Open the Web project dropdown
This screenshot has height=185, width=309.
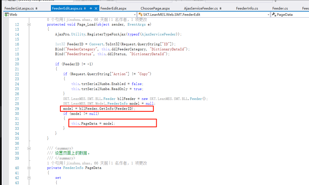pyautogui.click(x=70, y=15)
